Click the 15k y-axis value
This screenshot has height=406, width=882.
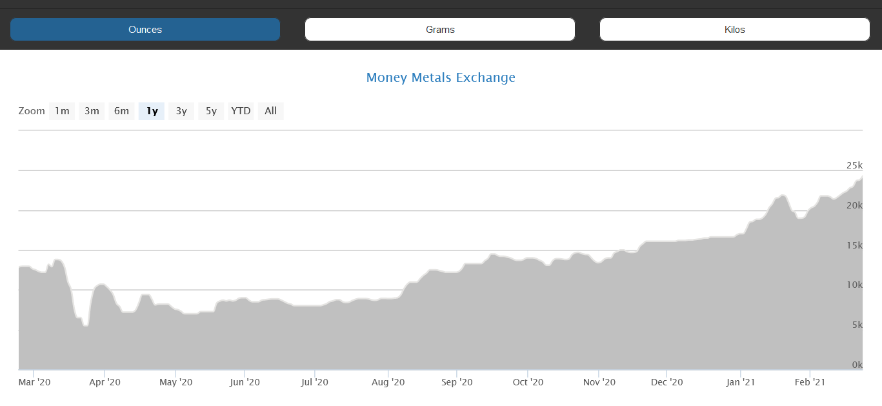tap(854, 245)
